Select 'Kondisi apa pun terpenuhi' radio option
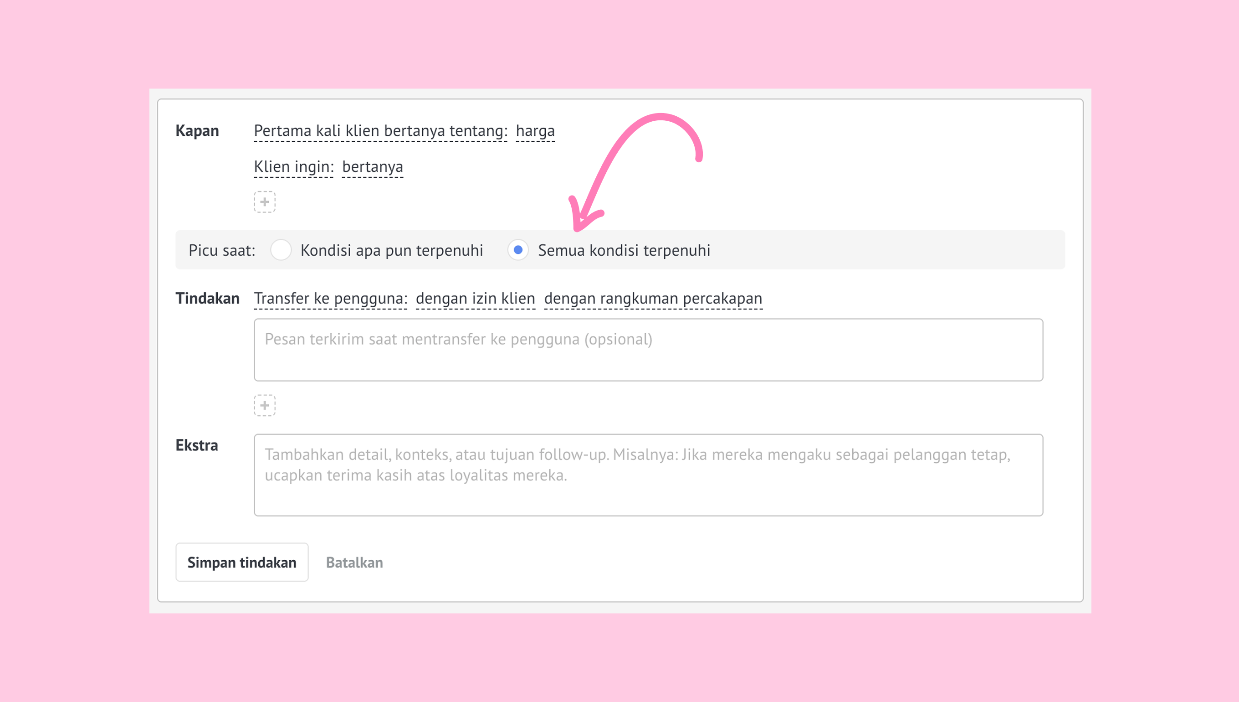Screen dimensions: 1239x702 [x=281, y=250]
